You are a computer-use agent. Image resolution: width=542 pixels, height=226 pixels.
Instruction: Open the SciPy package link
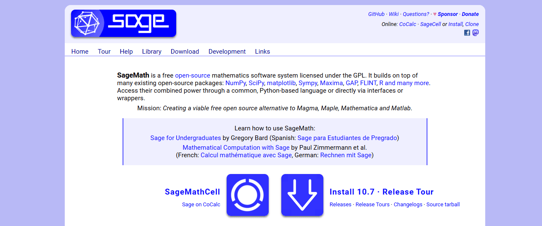click(256, 83)
